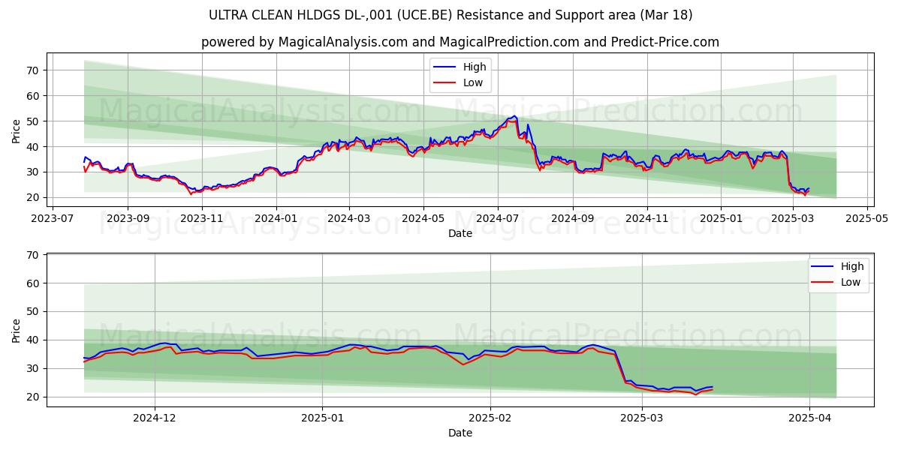Image resolution: width=901 pixels, height=450 pixels.
Task: Click the '20' price tick of the upper chart
Action: click(35, 198)
